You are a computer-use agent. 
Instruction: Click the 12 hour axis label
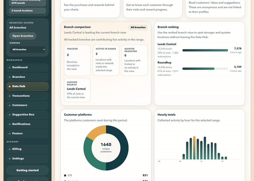coord(201,161)
